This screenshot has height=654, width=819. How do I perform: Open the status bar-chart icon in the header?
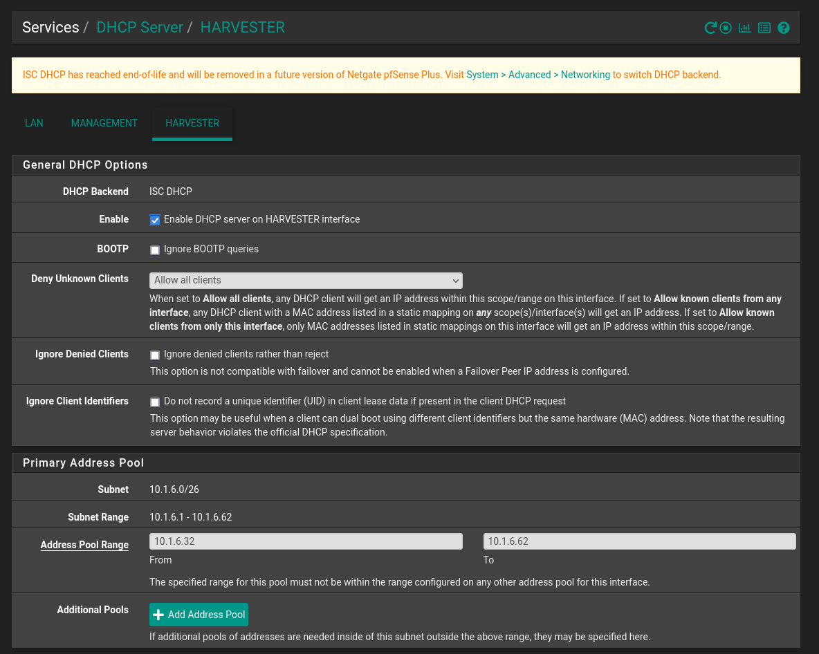744,28
